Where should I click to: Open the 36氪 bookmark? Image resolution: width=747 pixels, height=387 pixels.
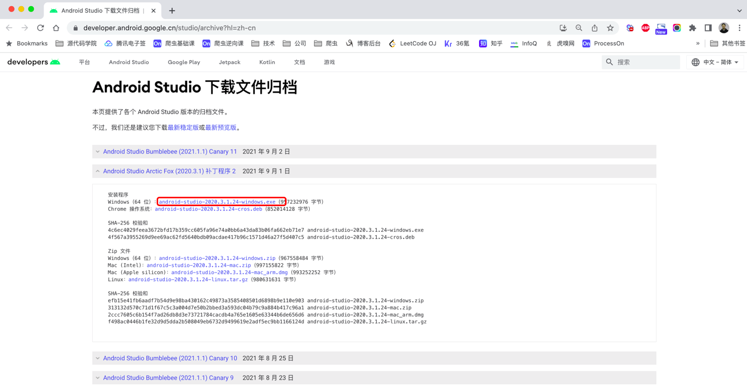pyautogui.click(x=457, y=44)
